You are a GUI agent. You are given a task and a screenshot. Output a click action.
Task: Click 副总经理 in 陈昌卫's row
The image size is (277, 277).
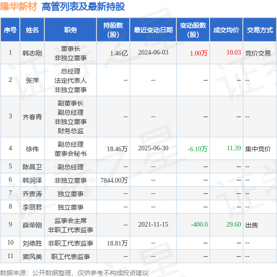point(71,167)
